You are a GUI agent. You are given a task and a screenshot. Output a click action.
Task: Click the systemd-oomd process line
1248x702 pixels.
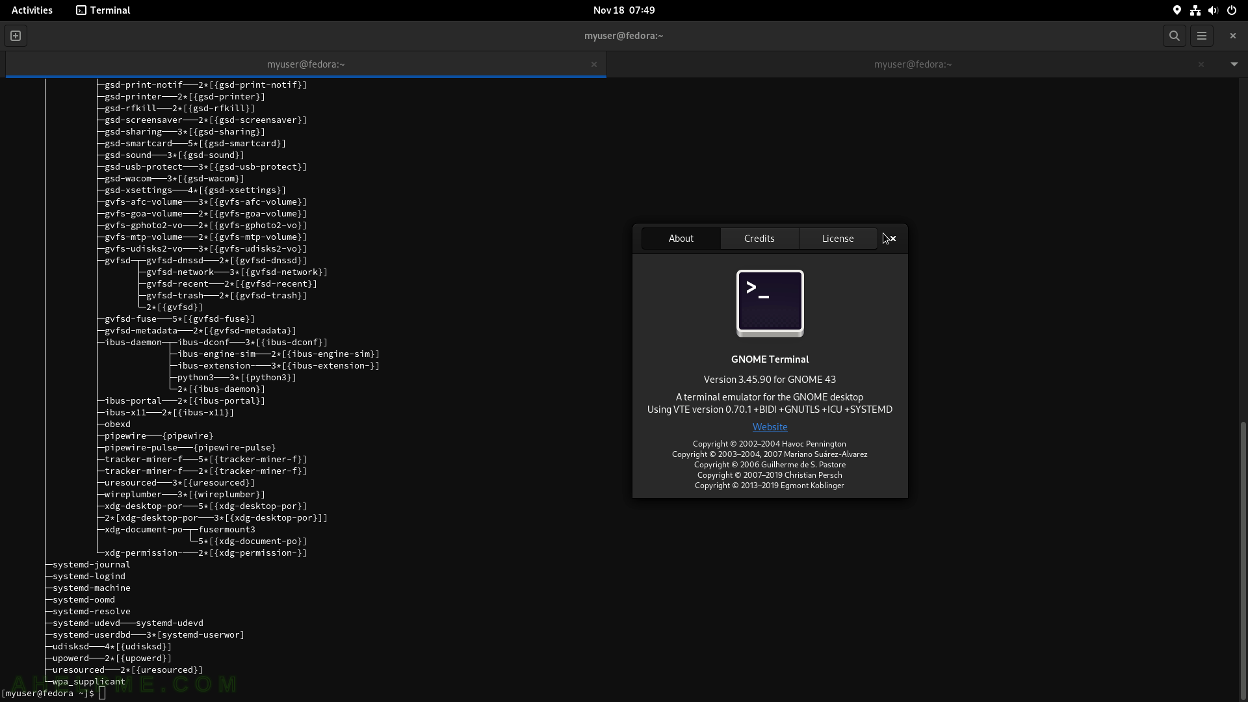pyautogui.click(x=83, y=600)
